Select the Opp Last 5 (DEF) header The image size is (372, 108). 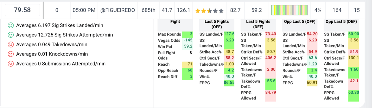341,21
